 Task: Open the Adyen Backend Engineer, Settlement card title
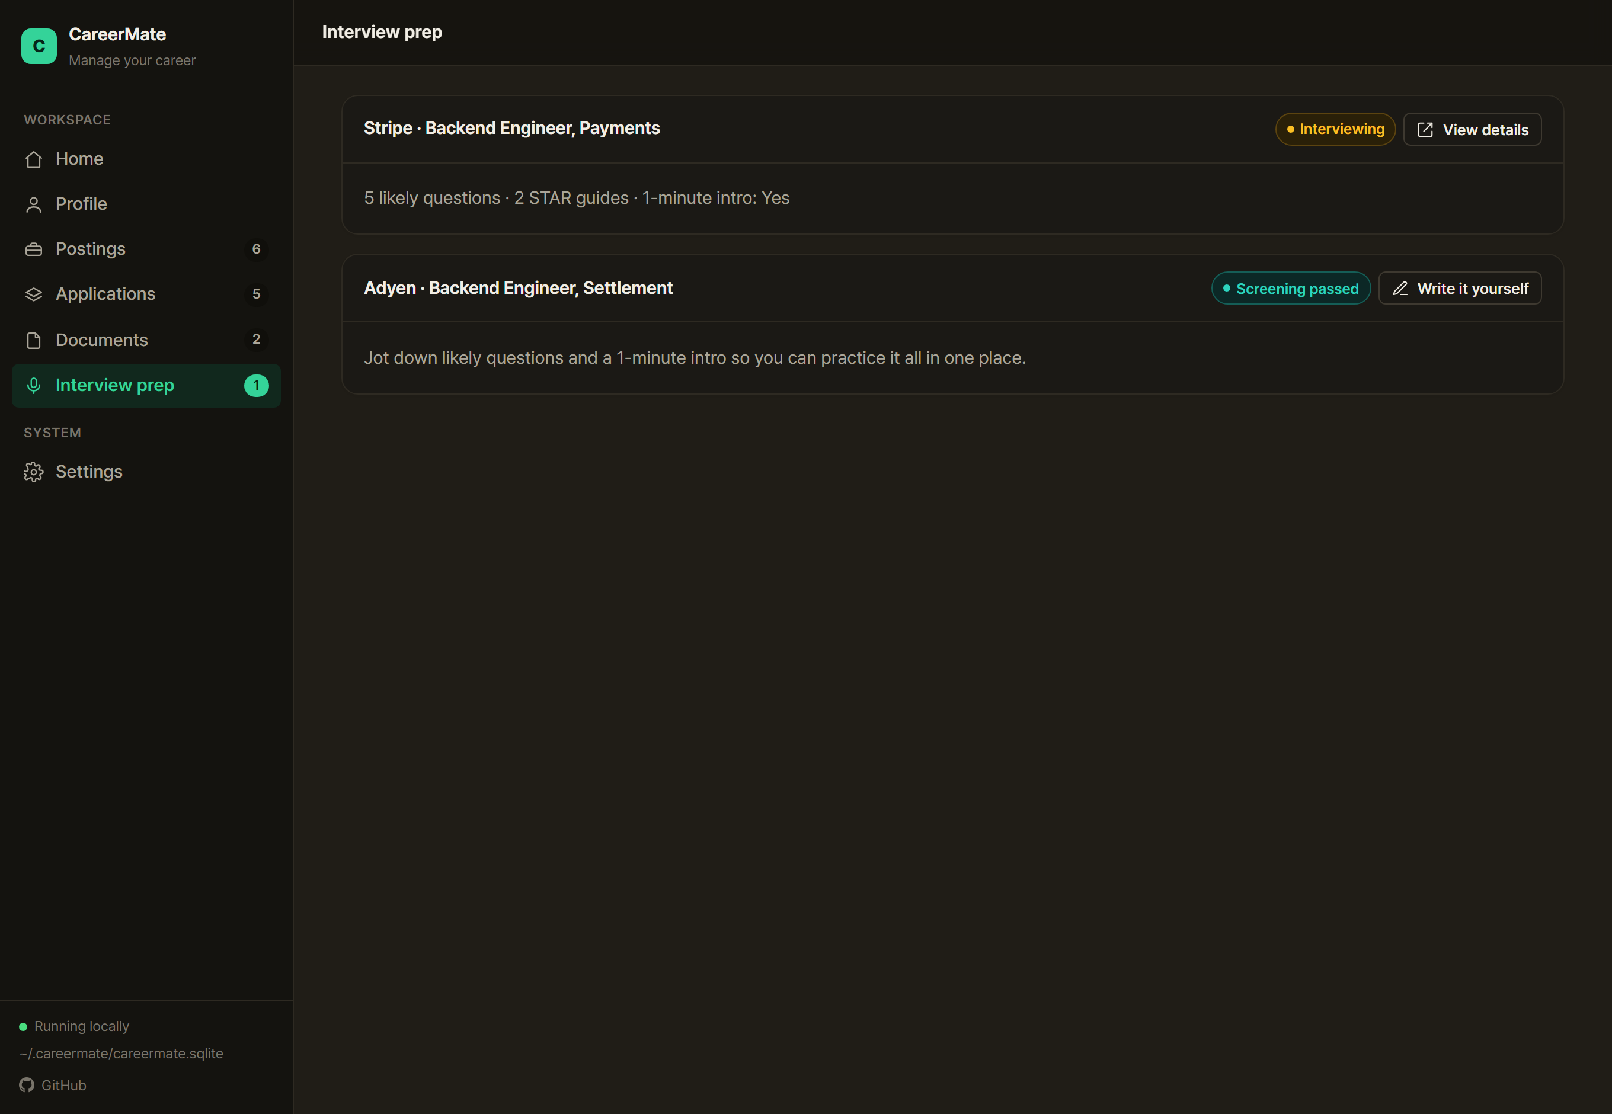[x=518, y=288]
